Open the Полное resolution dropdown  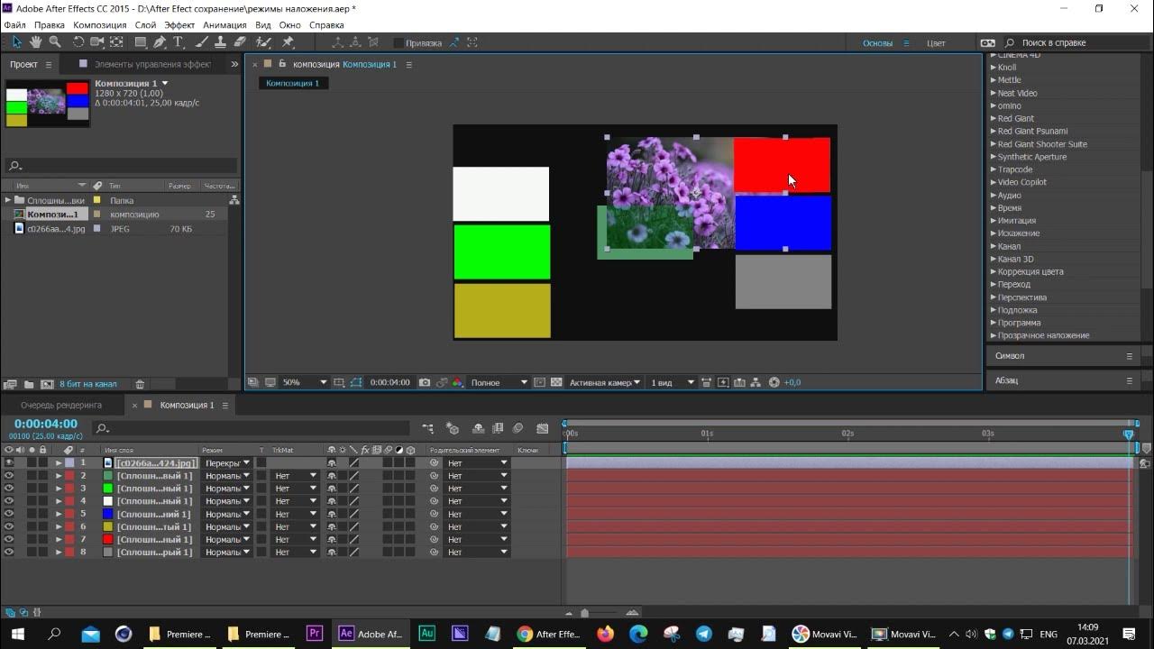499,382
